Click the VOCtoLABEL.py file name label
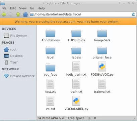 (x=76, y=109)
